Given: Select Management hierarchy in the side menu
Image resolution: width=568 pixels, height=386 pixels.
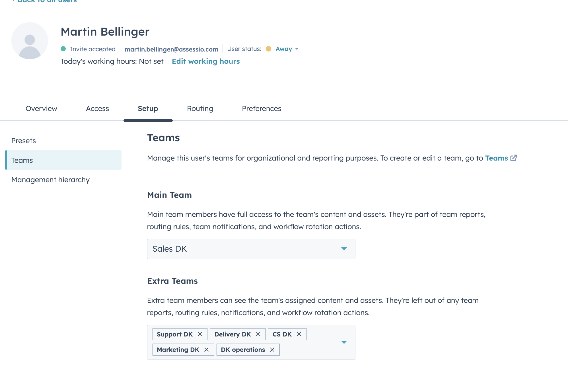Looking at the screenshot, I should coord(50,180).
